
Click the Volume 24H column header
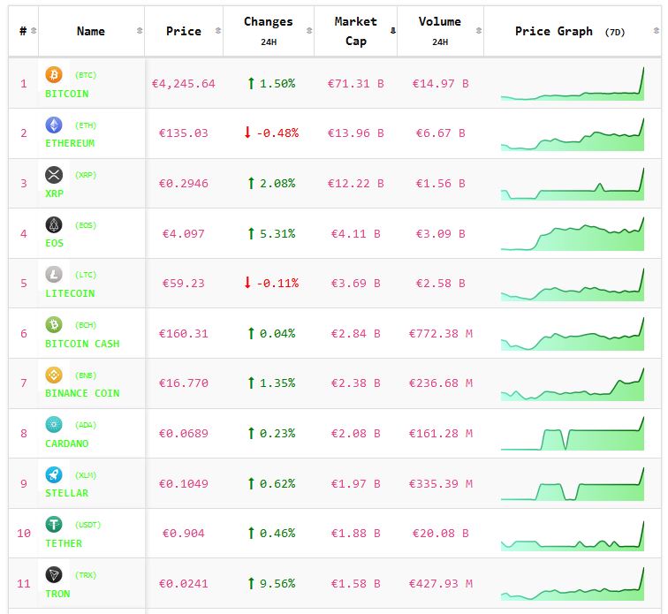coord(439,31)
